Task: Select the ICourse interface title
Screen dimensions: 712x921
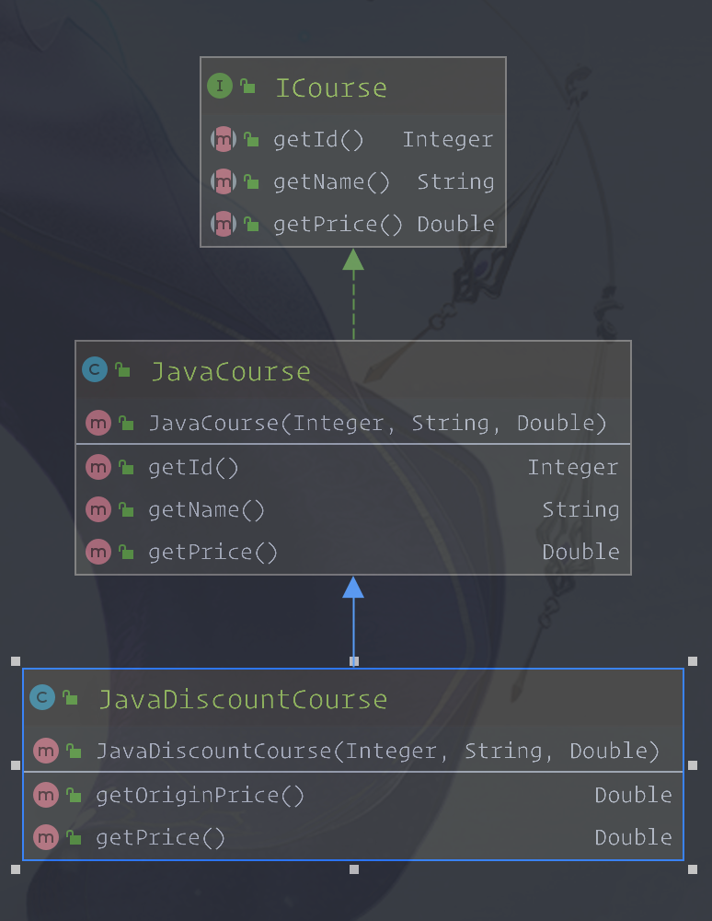Action: (x=331, y=88)
